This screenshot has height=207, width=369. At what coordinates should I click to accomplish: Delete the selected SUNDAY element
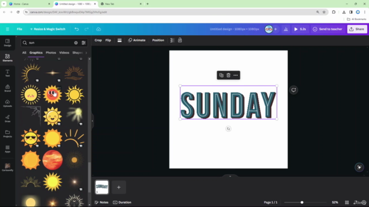coord(228,75)
